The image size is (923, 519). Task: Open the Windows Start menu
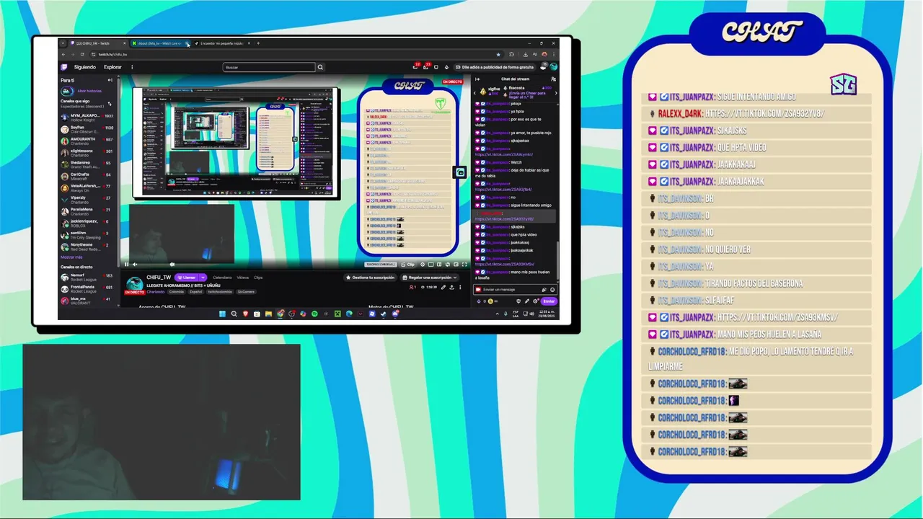click(222, 314)
